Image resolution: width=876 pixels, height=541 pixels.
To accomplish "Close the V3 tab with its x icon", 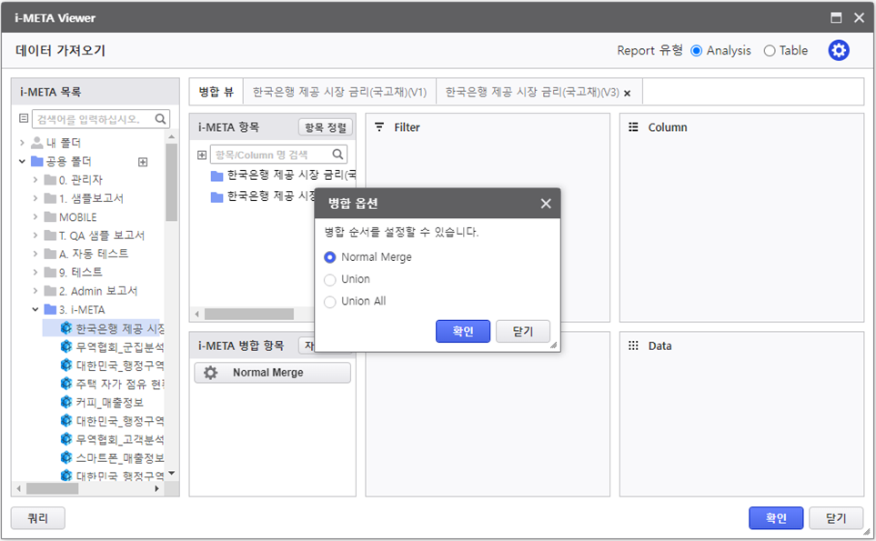I will click(627, 93).
